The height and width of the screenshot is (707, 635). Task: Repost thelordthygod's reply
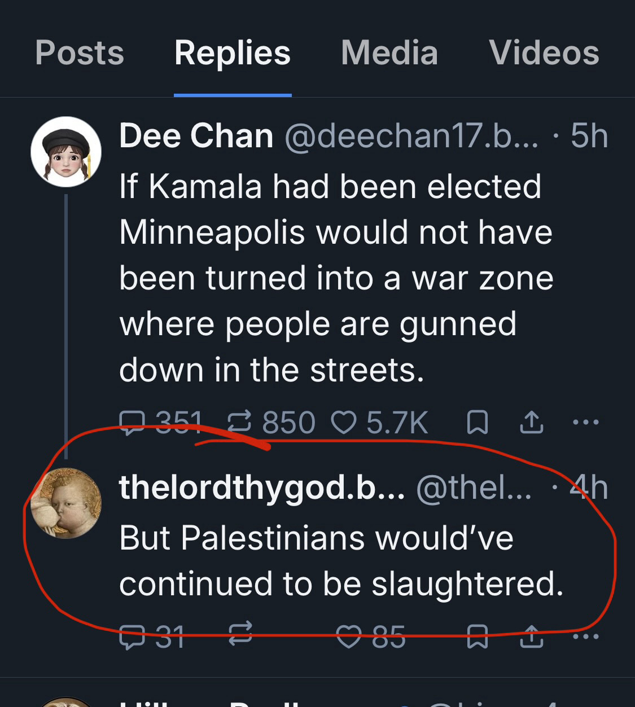(239, 634)
